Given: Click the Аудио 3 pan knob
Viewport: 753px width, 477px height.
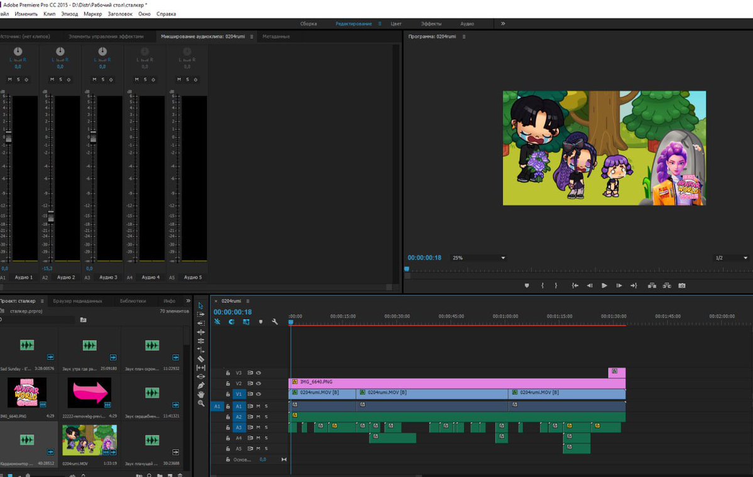Looking at the screenshot, I should click(x=102, y=51).
